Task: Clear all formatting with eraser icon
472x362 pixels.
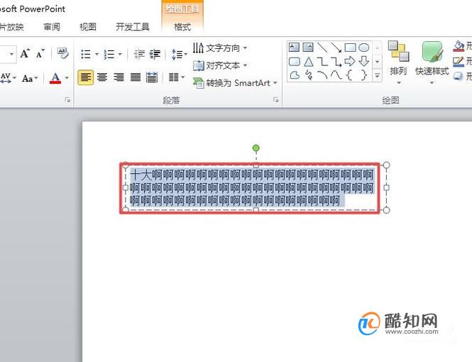Action: (x=62, y=54)
